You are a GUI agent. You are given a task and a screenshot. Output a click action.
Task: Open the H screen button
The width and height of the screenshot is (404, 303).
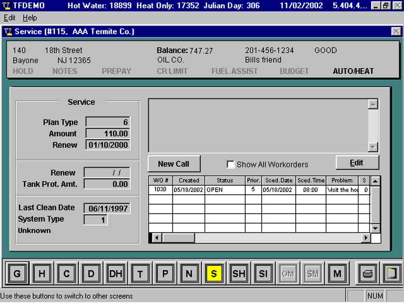coord(41,273)
